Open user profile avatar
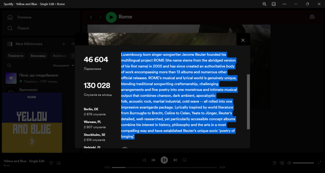 click(312, 17)
